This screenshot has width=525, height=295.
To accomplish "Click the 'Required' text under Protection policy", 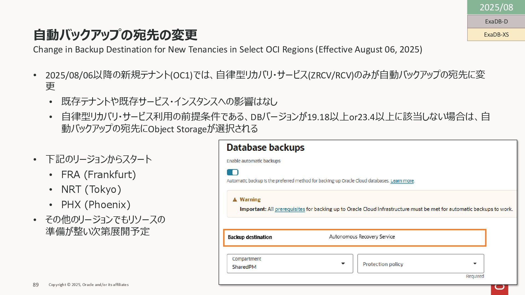I will (x=475, y=276).
